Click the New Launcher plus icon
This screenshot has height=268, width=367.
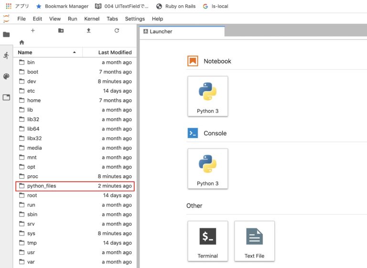33,31
